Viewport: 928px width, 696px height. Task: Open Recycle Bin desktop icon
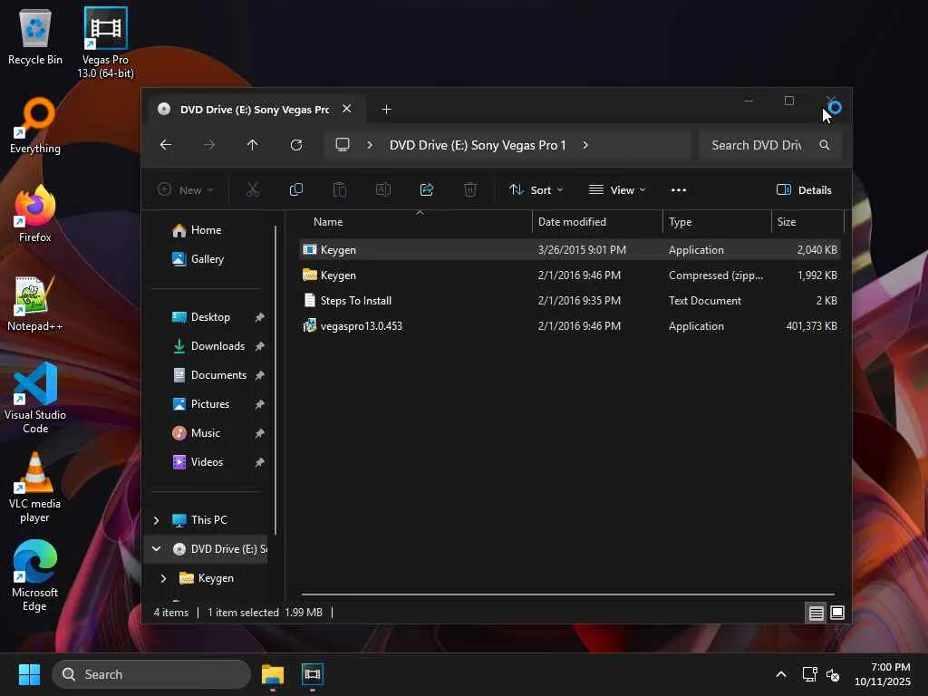[x=35, y=36]
